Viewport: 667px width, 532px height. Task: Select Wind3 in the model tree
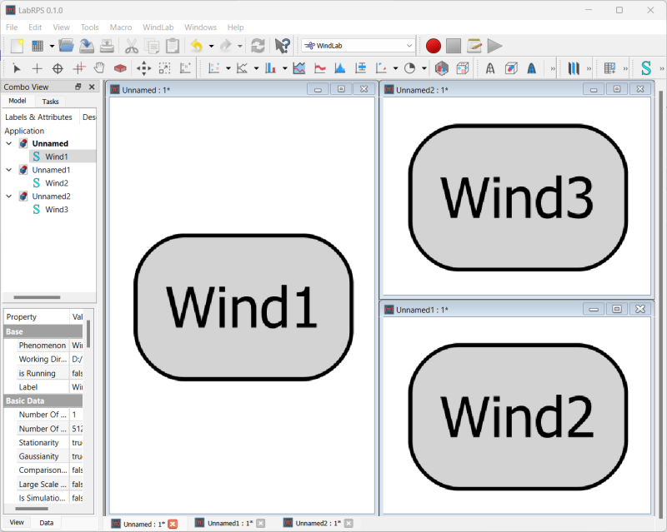(57, 210)
